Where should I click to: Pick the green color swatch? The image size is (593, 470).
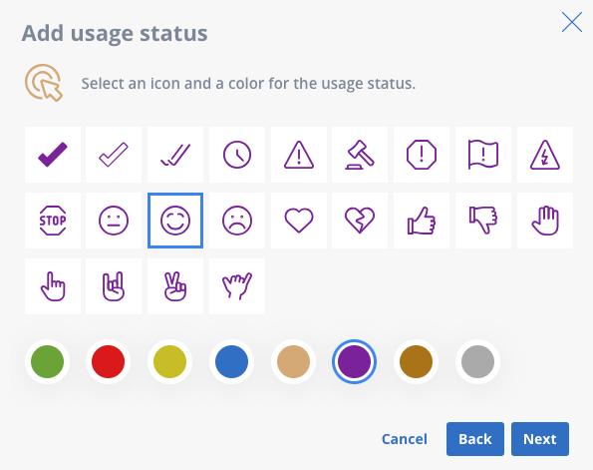click(x=47, y=361)
